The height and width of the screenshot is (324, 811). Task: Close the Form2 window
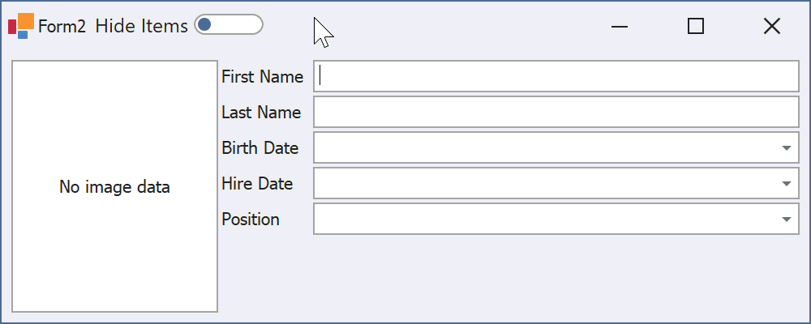[x=772, y=26]
